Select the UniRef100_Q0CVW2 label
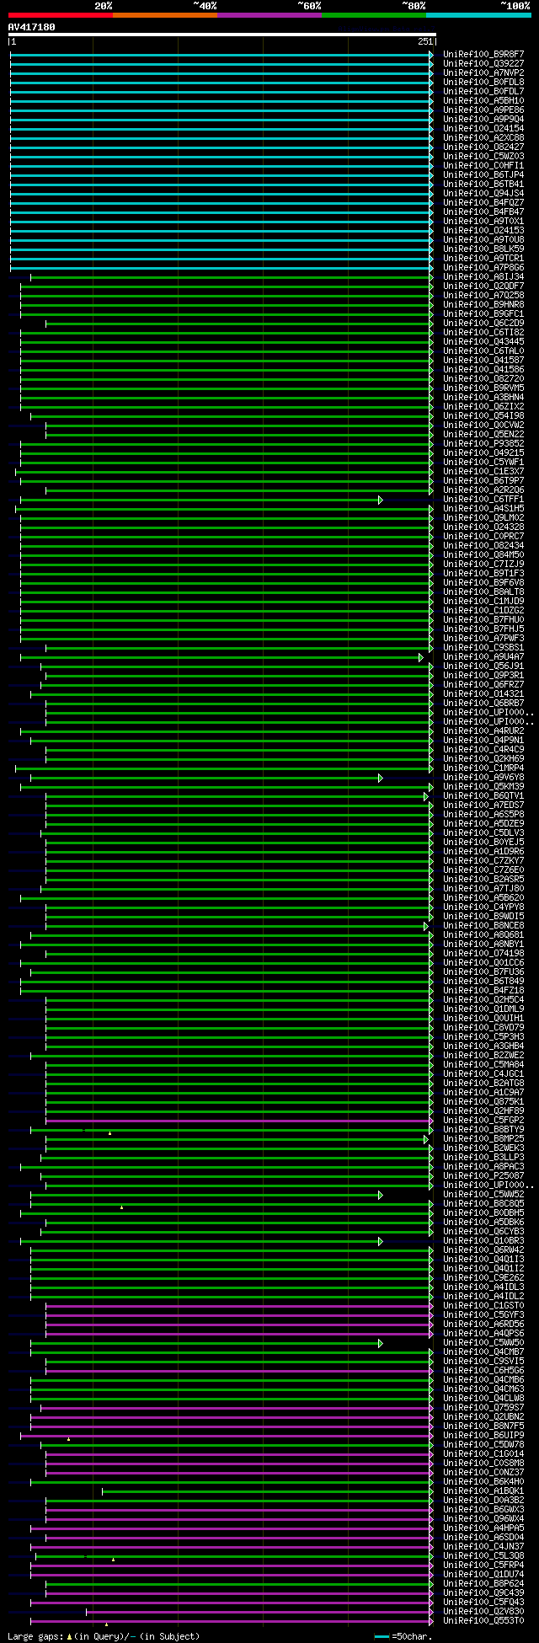This screenshot has width=539, height=1643. [x=483, y=425]
